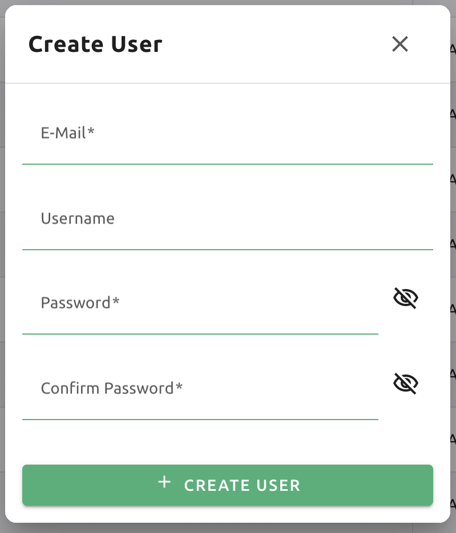This screenshot has width=456, height=533.
Task: Submit with the green Create User button
Action: 228,485
